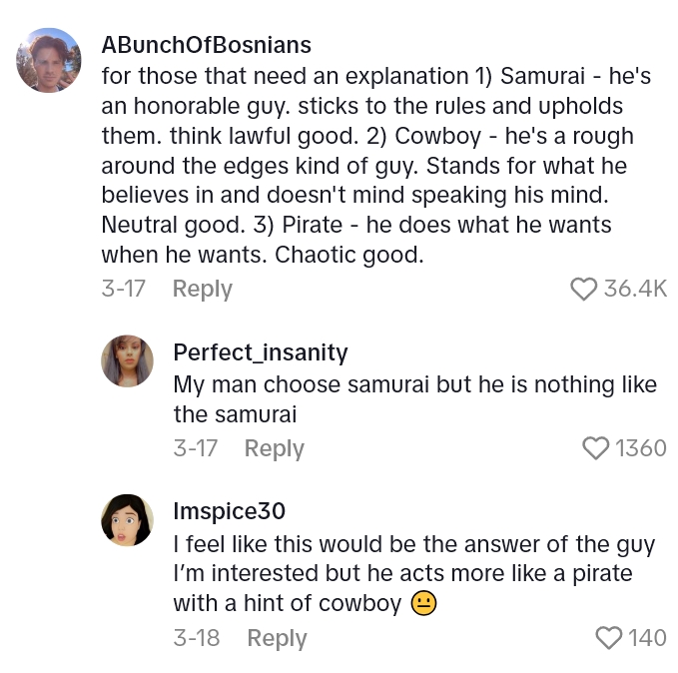
Task: Reply to the ABunchOfBosnians comment
Action: tap(202, 289)
